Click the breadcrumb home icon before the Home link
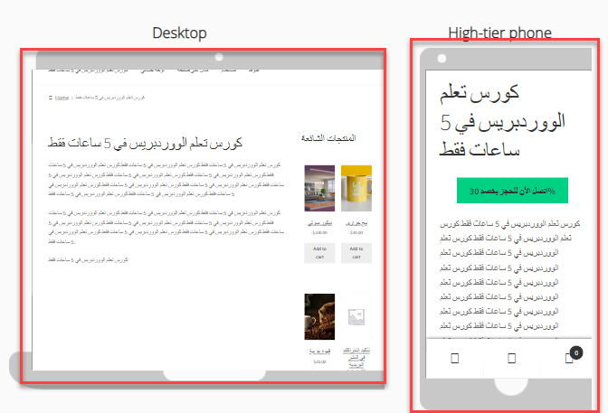Image resolution: width=608 pixels, height=413 pixels. 51,98
